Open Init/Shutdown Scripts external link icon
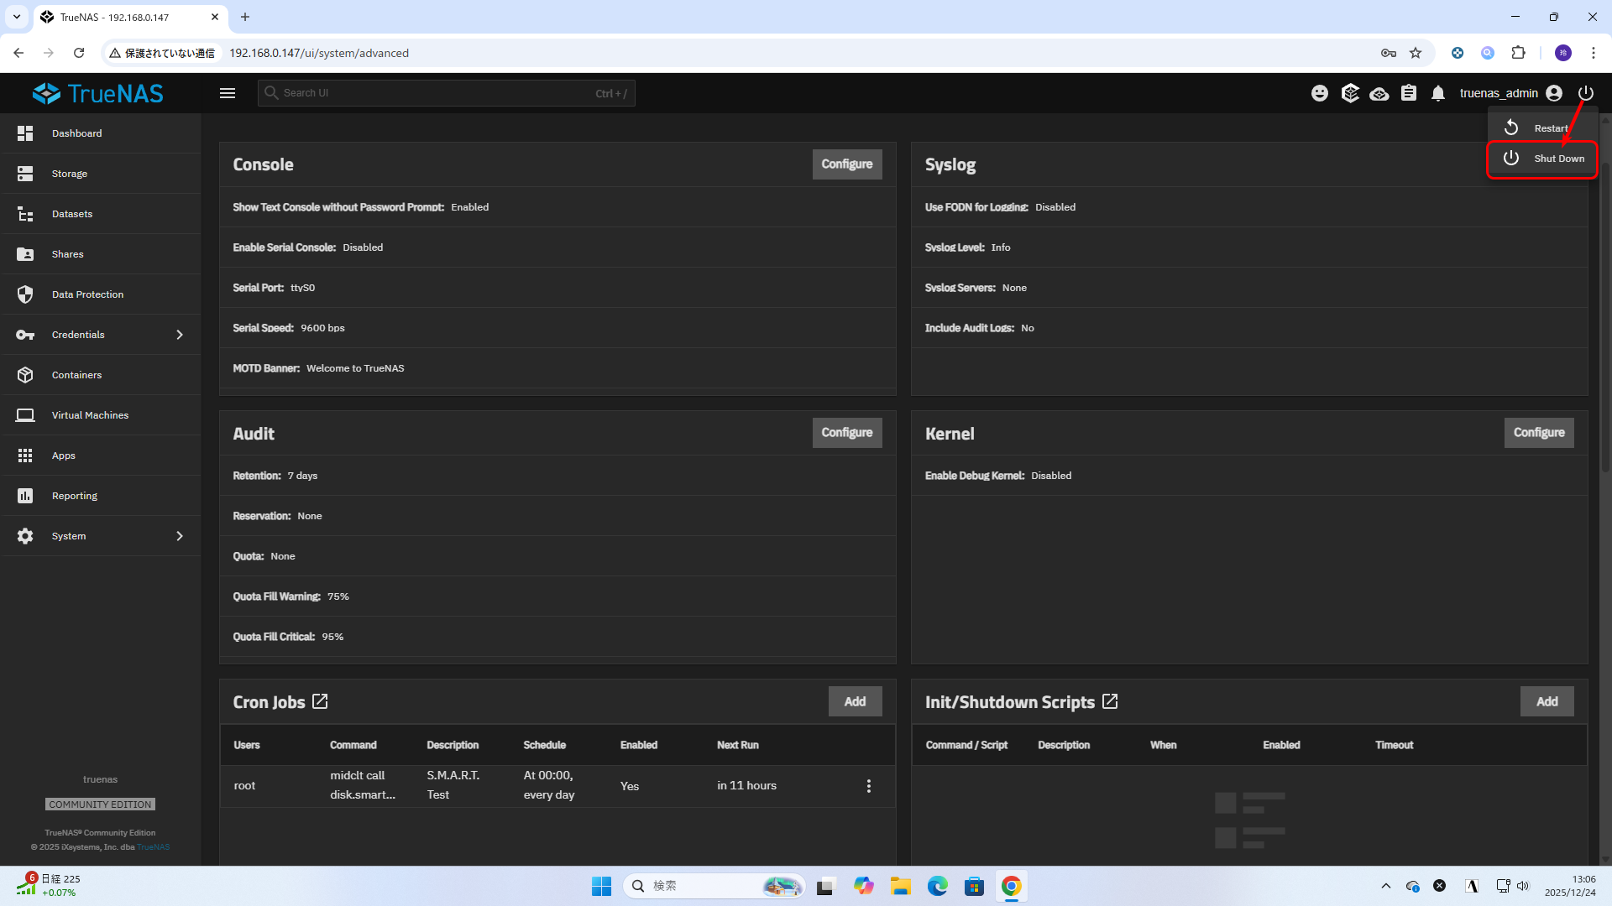This screenshot has height=906, width=1612. coord(1110,701)
